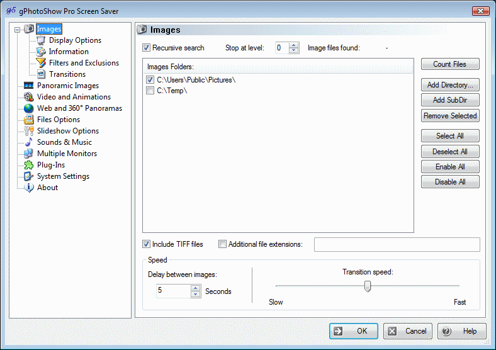Close the gPhotoShow Pro window
Viewport: 496px width, 350px height.
[480, 11]
